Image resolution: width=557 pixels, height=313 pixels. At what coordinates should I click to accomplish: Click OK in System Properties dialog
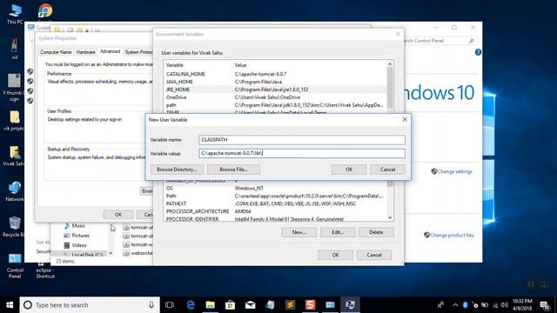click(118, 215)
